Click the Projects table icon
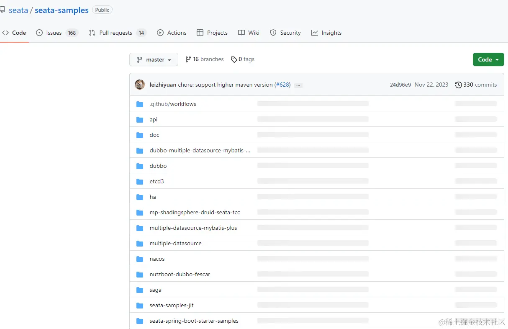 (200, 33)
